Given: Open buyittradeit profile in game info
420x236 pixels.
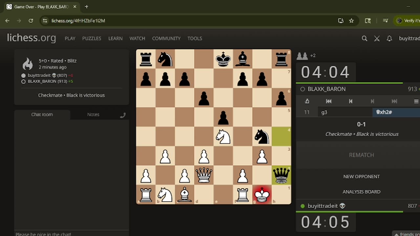Looking at the screenshot, I should [47, 75].
